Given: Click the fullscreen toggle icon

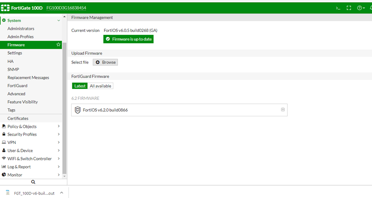Looking at the screenshot, I should pos(349,8).
